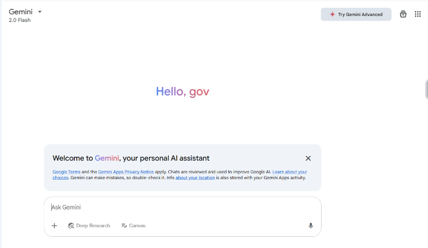Enable Deep Research mode
428x248 pixels.
89,225
